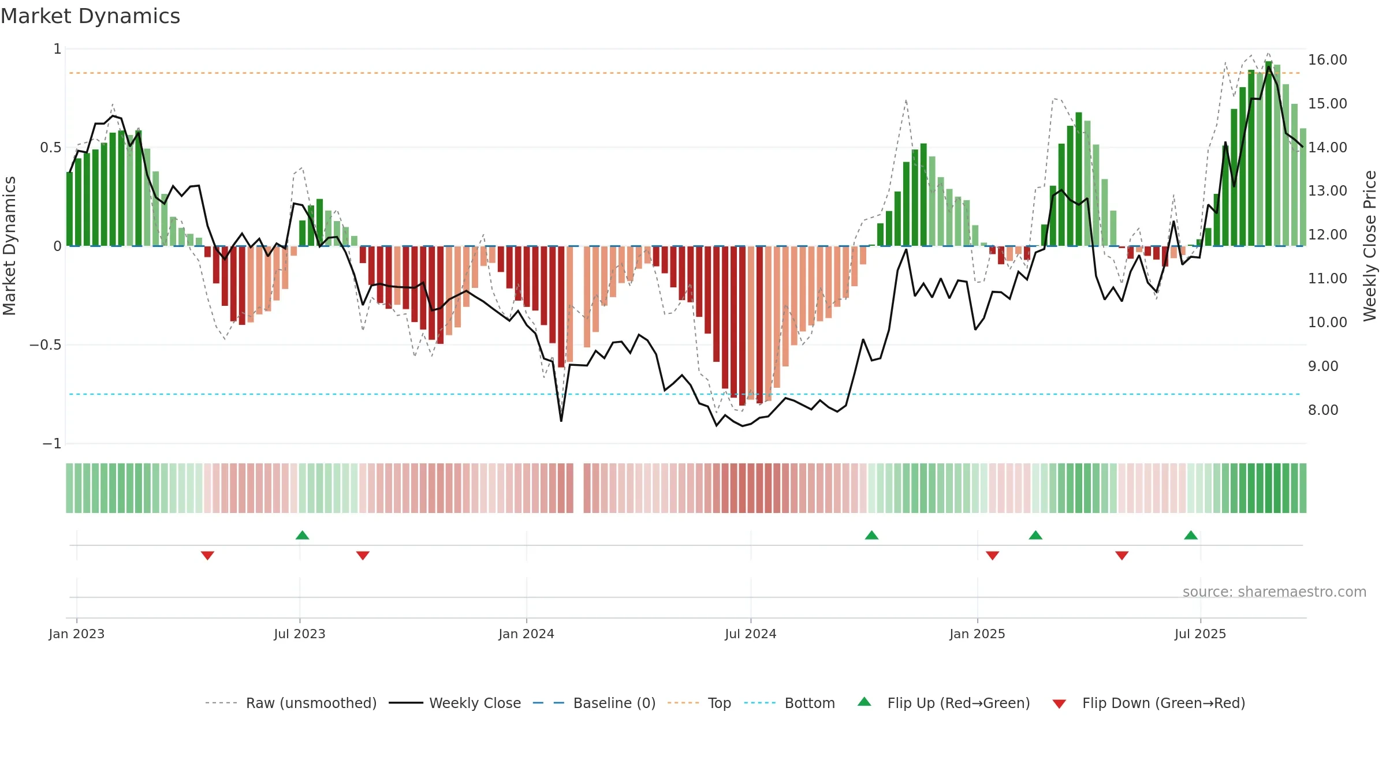Click the 12.00 price axis label

tap(1328, 234)
